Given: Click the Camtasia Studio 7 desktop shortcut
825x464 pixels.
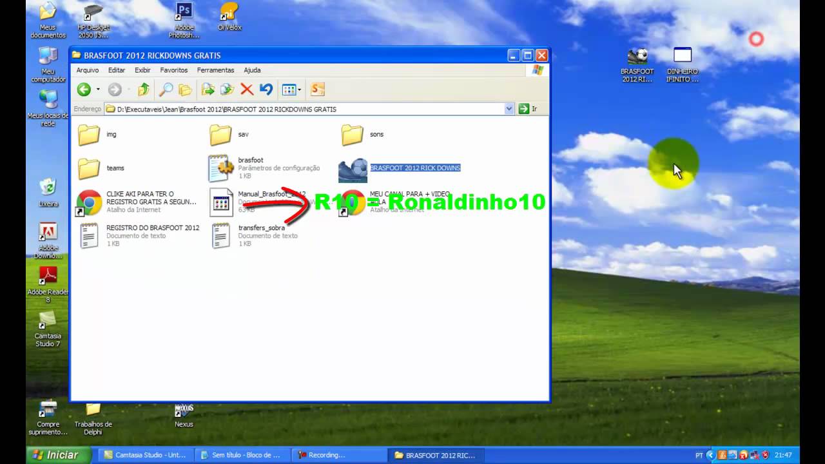Looking at the screenshot, I should 48,330.
